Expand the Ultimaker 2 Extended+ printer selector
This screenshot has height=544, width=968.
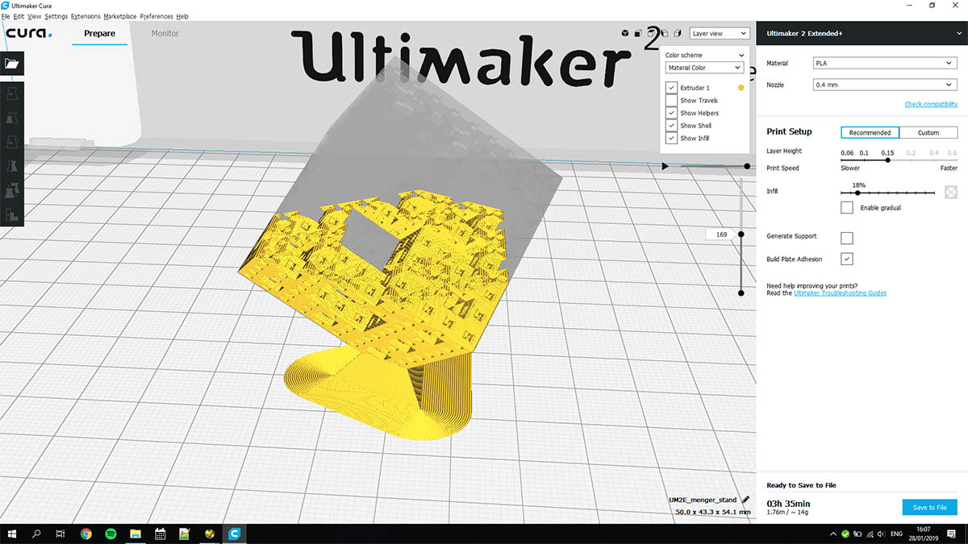[x=862, y=34]
